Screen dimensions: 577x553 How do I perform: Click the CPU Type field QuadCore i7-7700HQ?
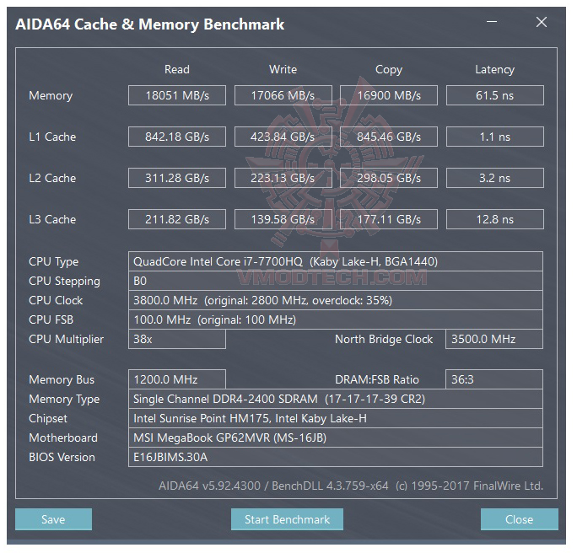tap(336, 261)
